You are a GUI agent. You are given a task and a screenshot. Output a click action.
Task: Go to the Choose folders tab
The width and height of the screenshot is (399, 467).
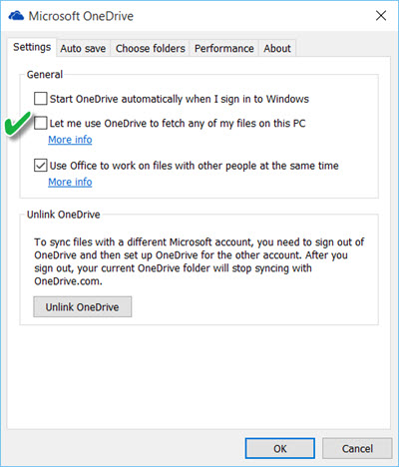click(151, 49)
